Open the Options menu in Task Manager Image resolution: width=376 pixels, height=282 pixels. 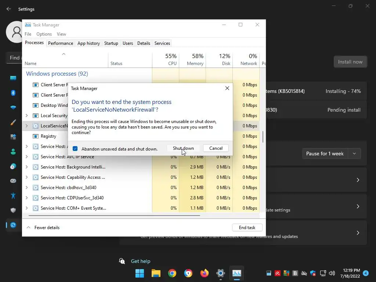(44, 34)
